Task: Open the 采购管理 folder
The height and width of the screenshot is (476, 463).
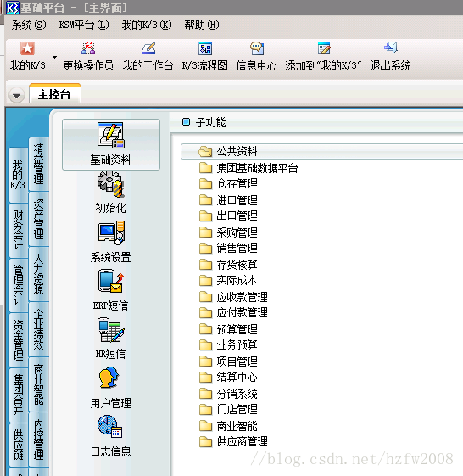Action: [x=228, y=232]
